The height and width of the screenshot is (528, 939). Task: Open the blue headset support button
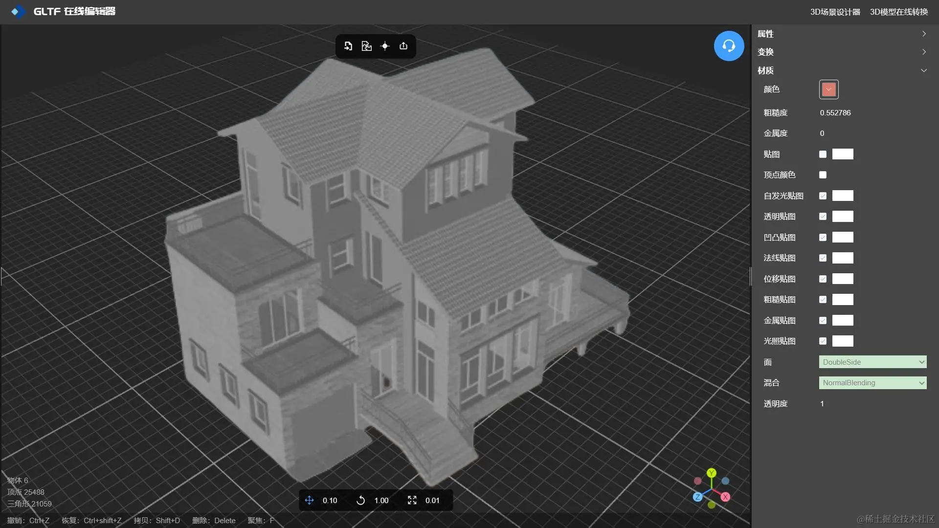tap(729, 46)
